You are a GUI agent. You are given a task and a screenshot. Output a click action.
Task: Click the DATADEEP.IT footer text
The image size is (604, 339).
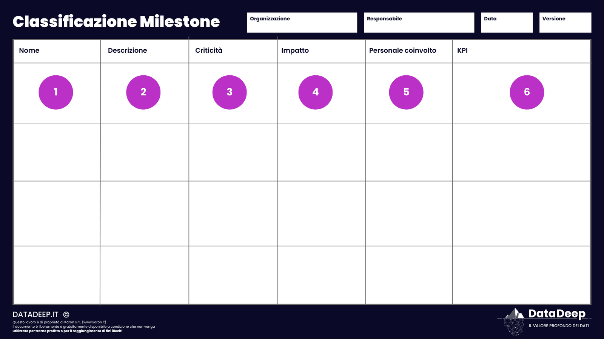pos(35,315)
